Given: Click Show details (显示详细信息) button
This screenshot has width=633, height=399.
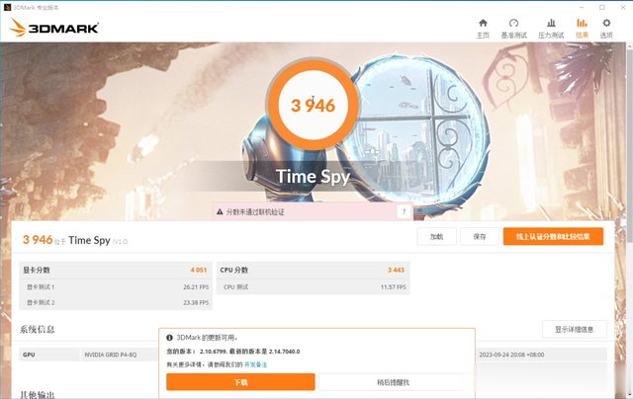Looking at the screenshot, I should [574, 329].
